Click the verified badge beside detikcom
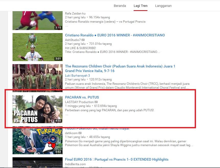 80,133
